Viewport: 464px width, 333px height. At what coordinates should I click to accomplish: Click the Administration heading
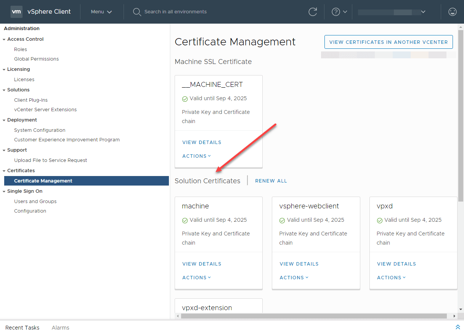tap(22, 28)
